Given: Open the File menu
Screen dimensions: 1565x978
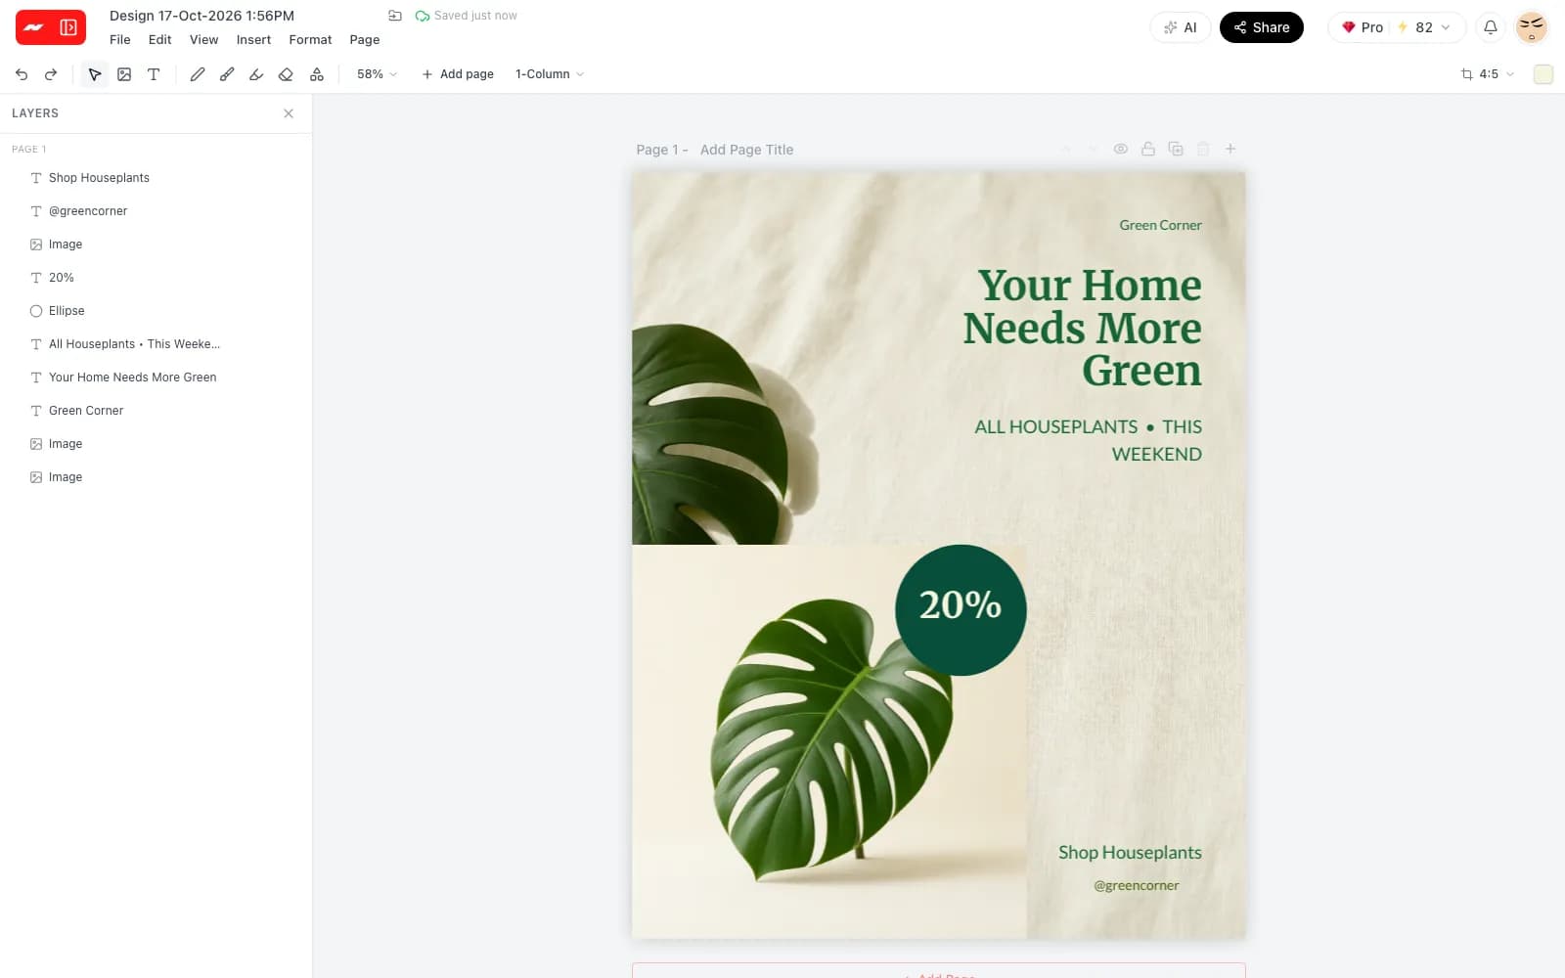Looking at the screenshot, I should pos(120,40).
